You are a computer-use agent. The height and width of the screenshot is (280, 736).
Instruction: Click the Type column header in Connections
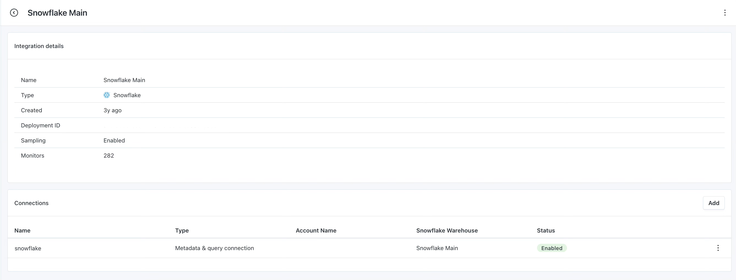pyautogui.click(x=182, y=230)
